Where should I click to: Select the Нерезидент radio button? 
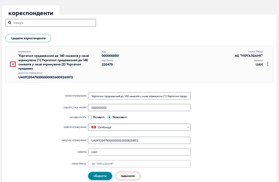pyautogui.click(x=109, y=117)
